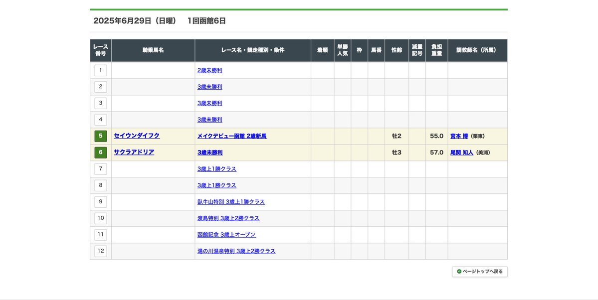Click sex-age cell 牡3

(397, 152)
